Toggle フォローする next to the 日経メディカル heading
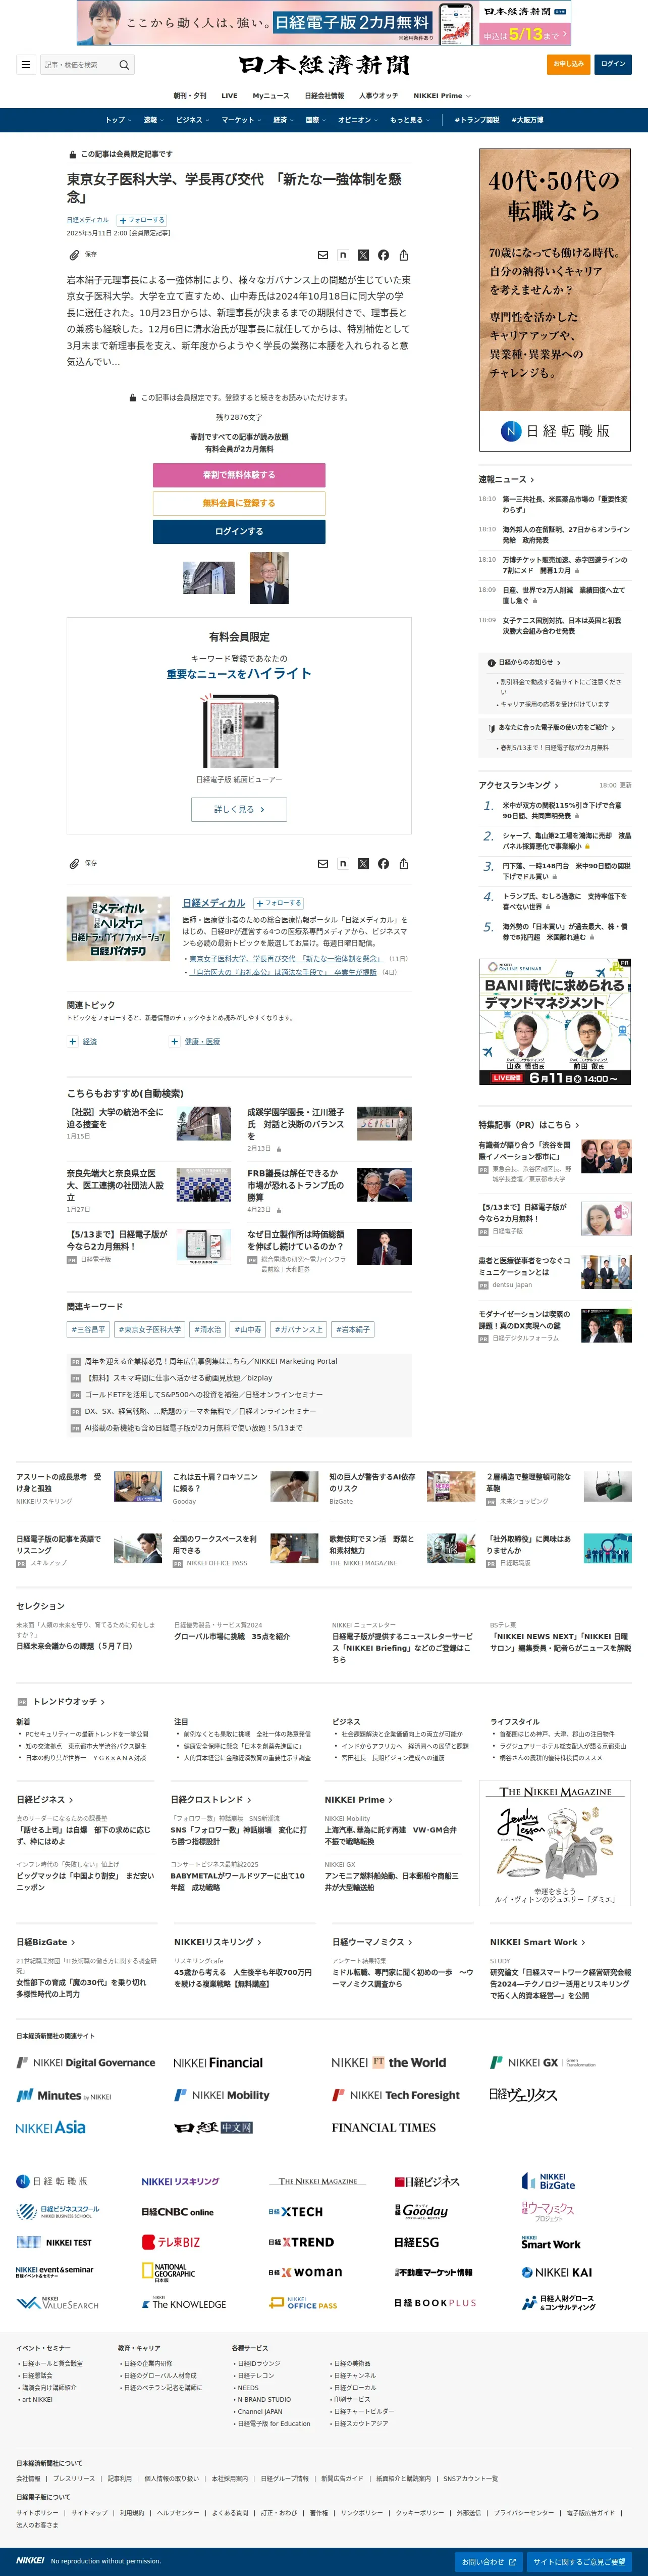This screenshot has width=648, height=2576. (279, 903)
